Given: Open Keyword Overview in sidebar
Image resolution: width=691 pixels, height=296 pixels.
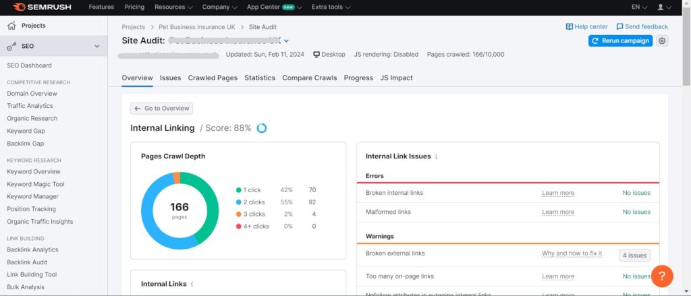Looking at the screenshot, I should (34, 172).
